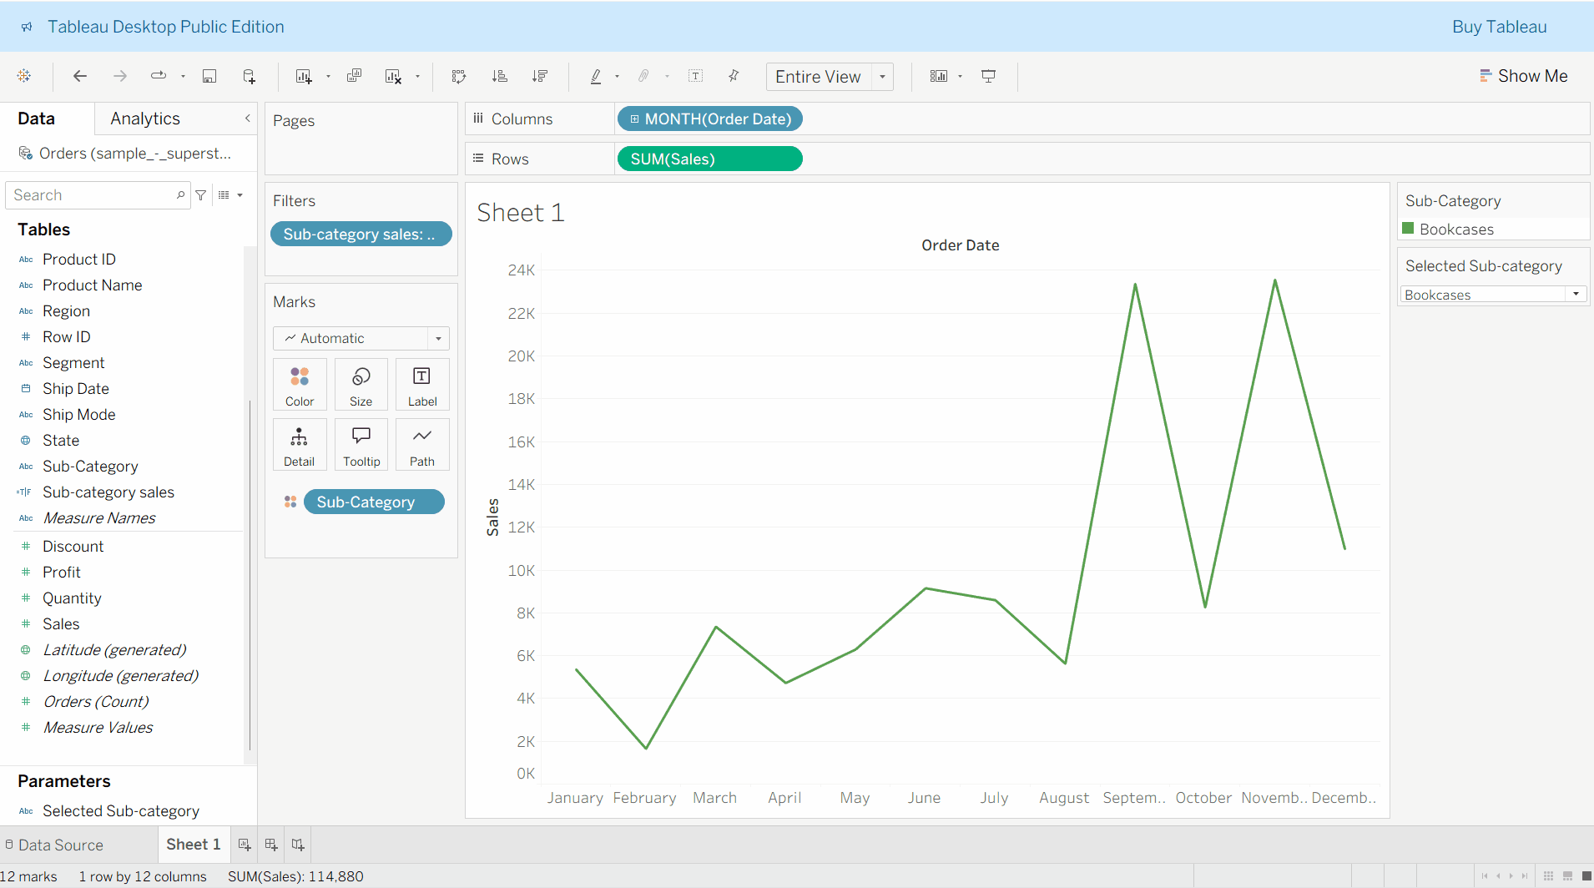Open the Tooltip editor on the Marks card

361,444
